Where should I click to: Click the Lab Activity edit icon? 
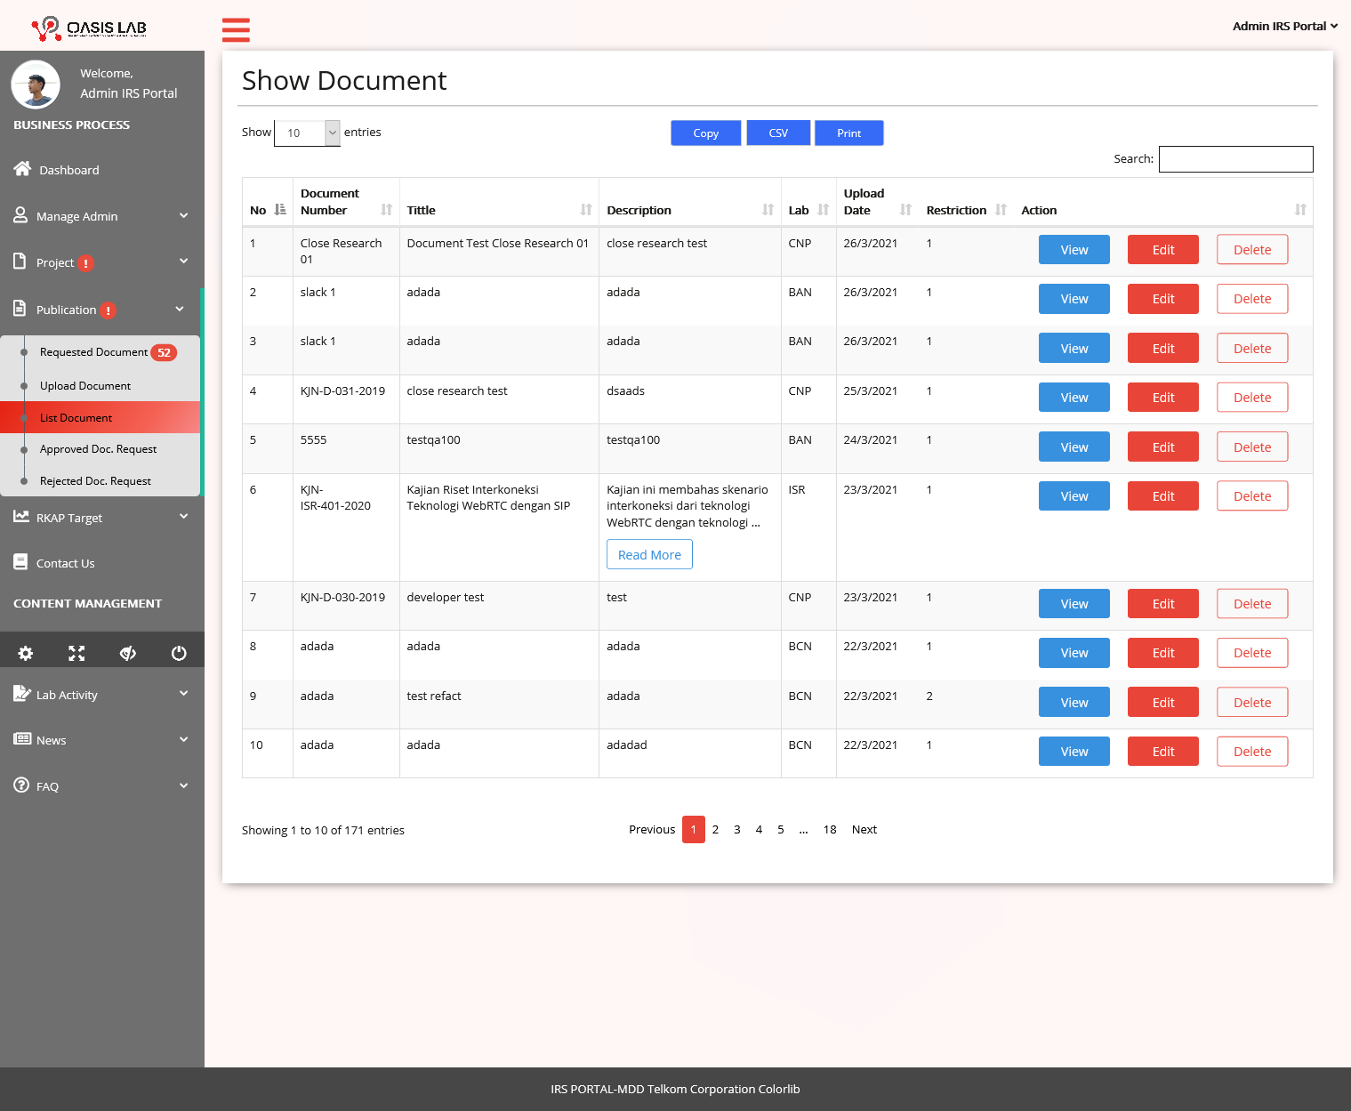[x=22, y=693]
